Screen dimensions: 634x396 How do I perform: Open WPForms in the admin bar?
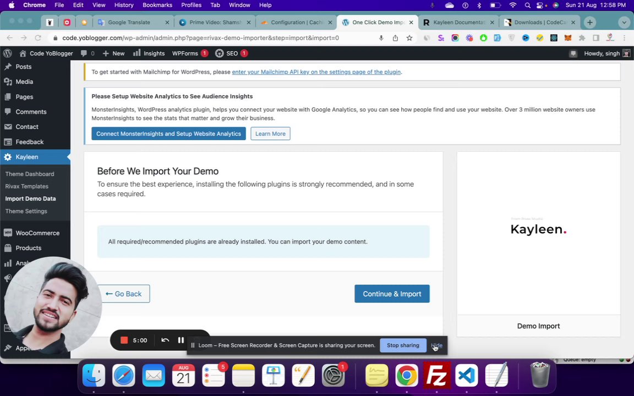click(190, 53)
